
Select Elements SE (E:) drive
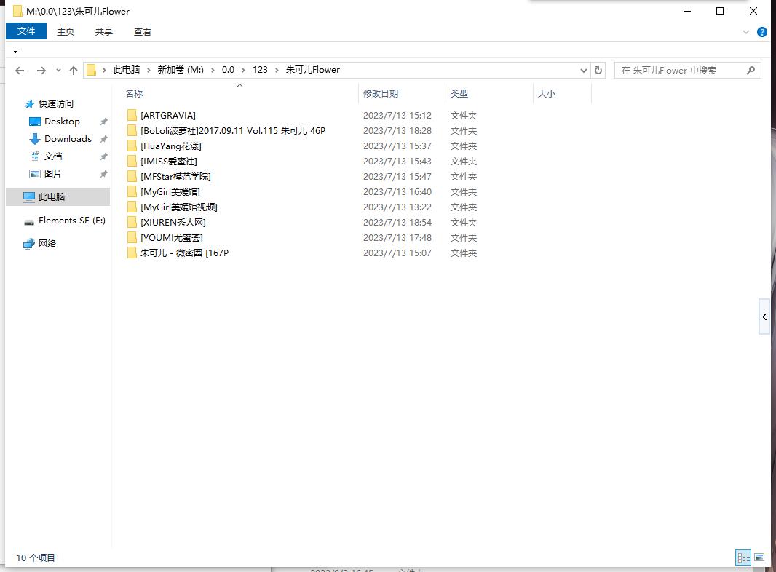coord(72,221)
